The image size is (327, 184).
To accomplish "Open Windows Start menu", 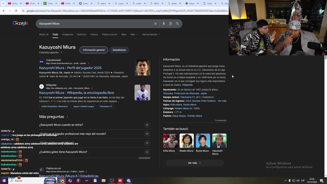I will [x=4, y=181].
